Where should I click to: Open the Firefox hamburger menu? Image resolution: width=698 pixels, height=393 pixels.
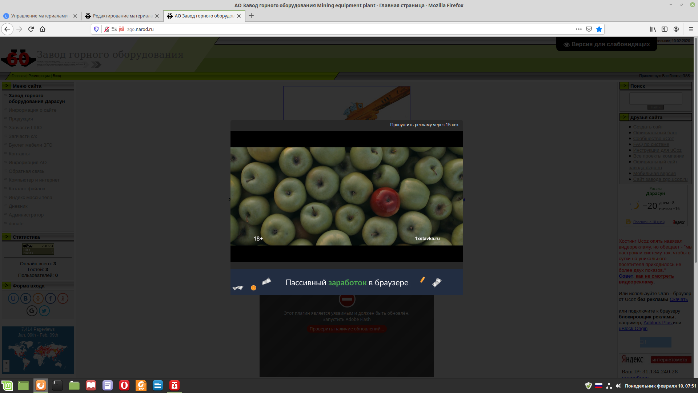pyautogui.click(x=691, y=29)
